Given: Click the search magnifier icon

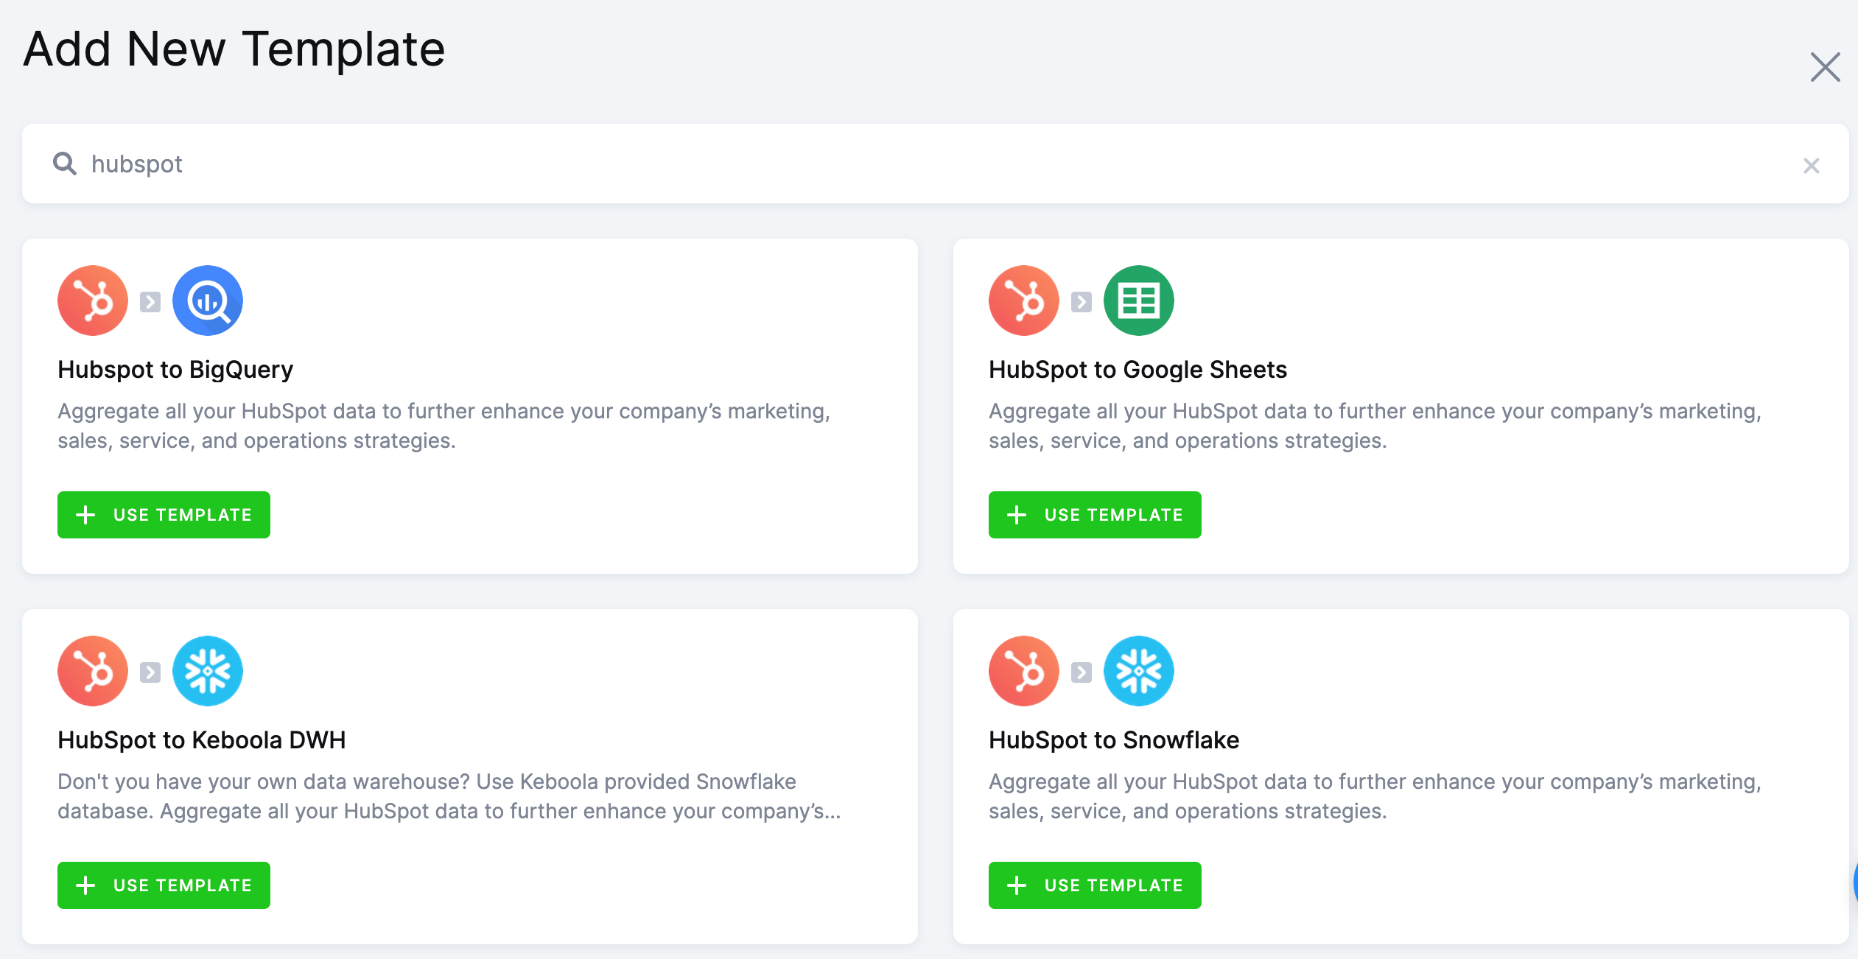Looking at the screenshot, I should coord(65,164).
